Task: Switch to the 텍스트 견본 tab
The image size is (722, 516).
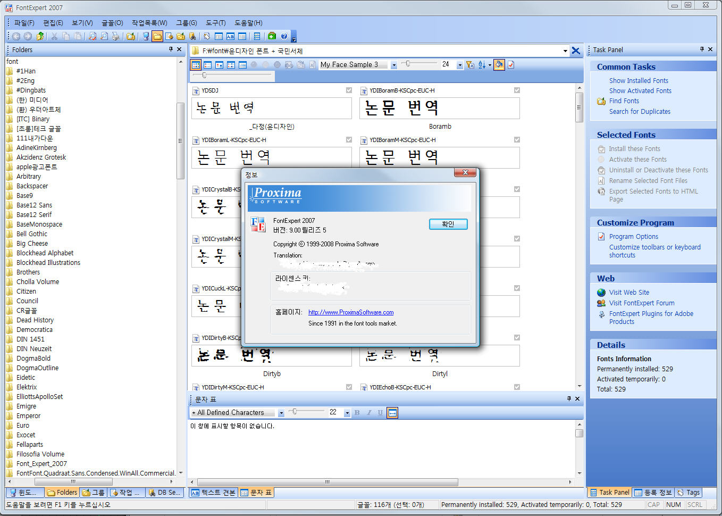Action: tap(213, 493)
